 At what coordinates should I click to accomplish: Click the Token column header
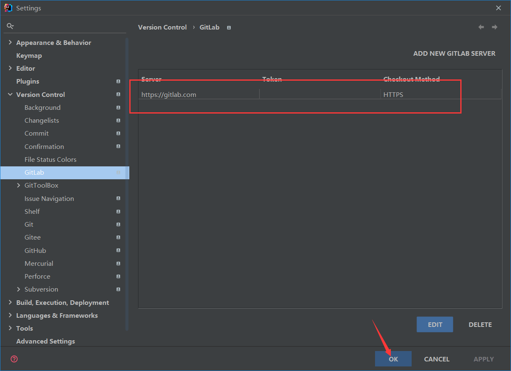(x=272, y=79)
